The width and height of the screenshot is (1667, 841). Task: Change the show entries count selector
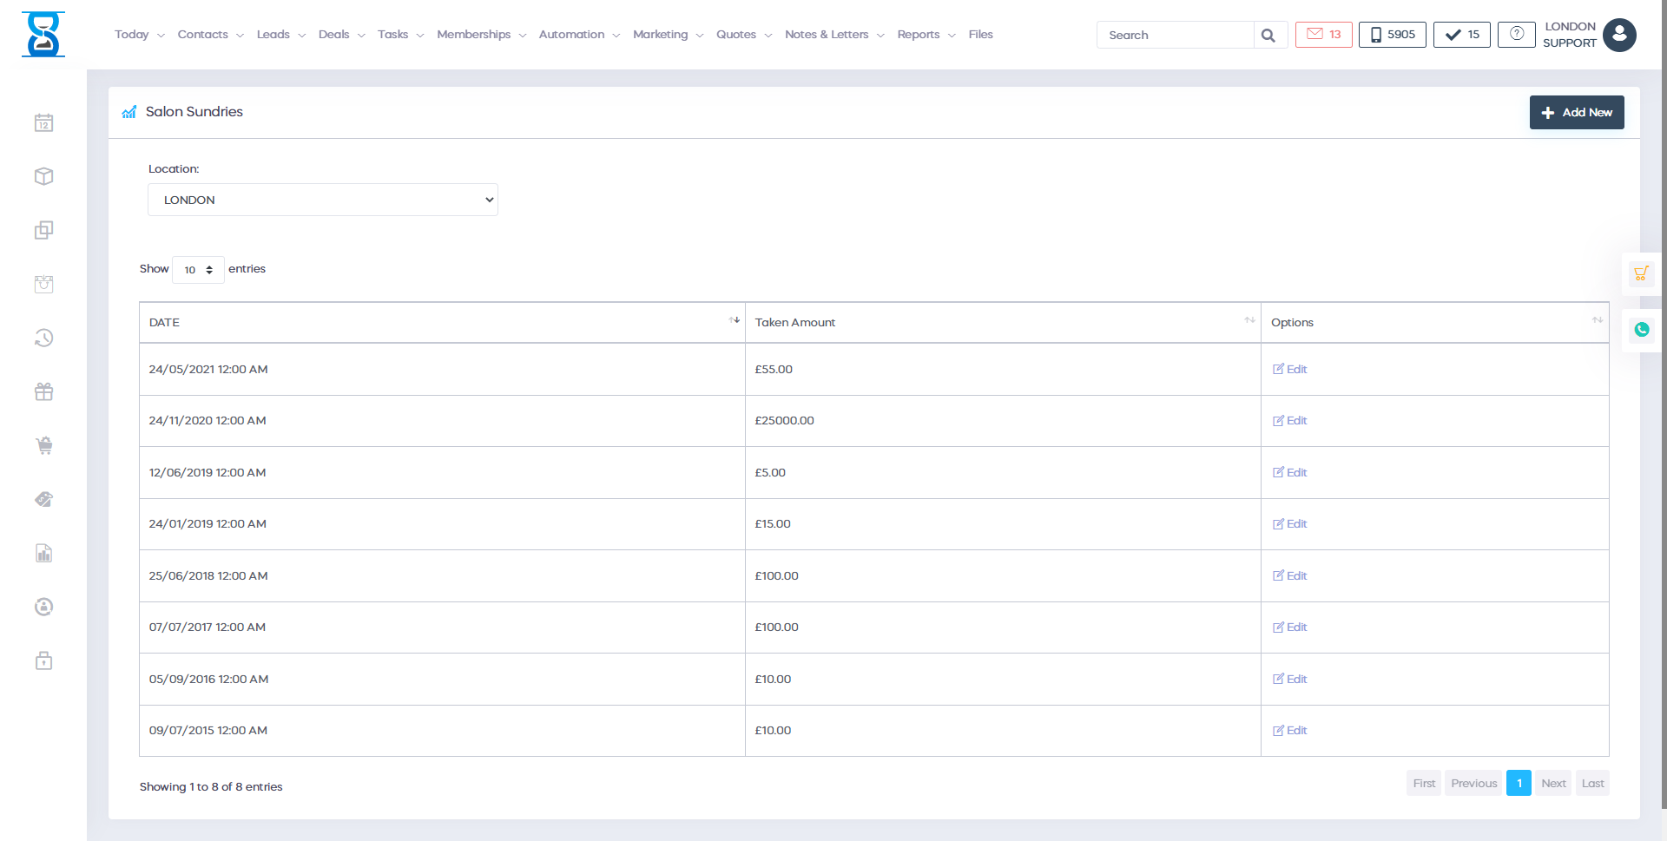[x=198, y=270]
